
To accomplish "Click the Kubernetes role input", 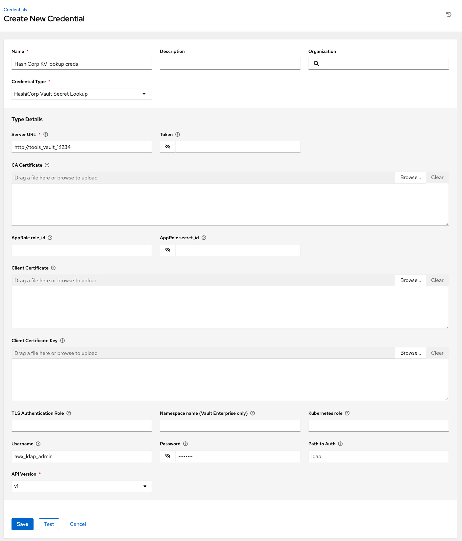I will click(378, 426).
